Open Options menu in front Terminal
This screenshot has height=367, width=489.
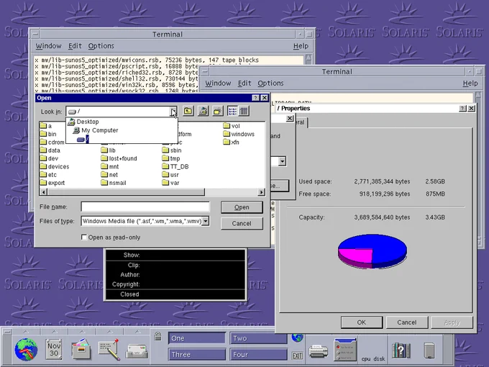point(270,83)
